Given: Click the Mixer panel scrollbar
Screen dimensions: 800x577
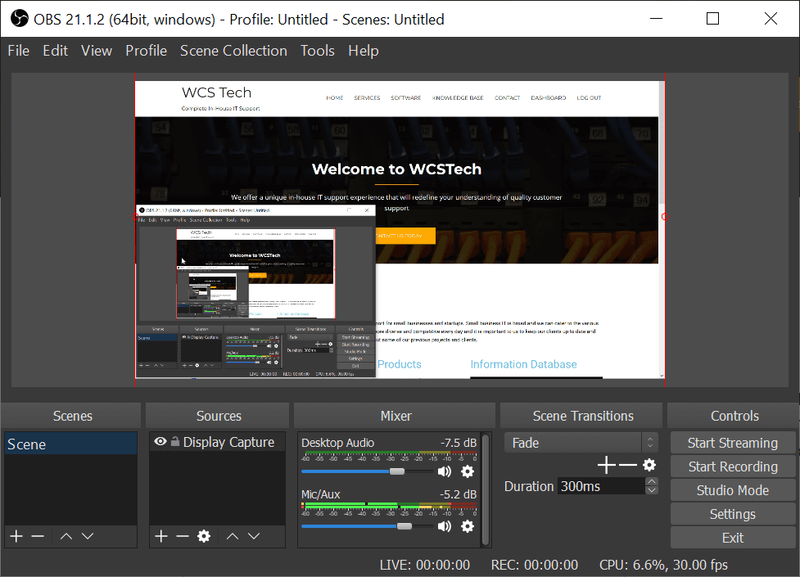Looking at the screenshot, I should click(486, 489).
